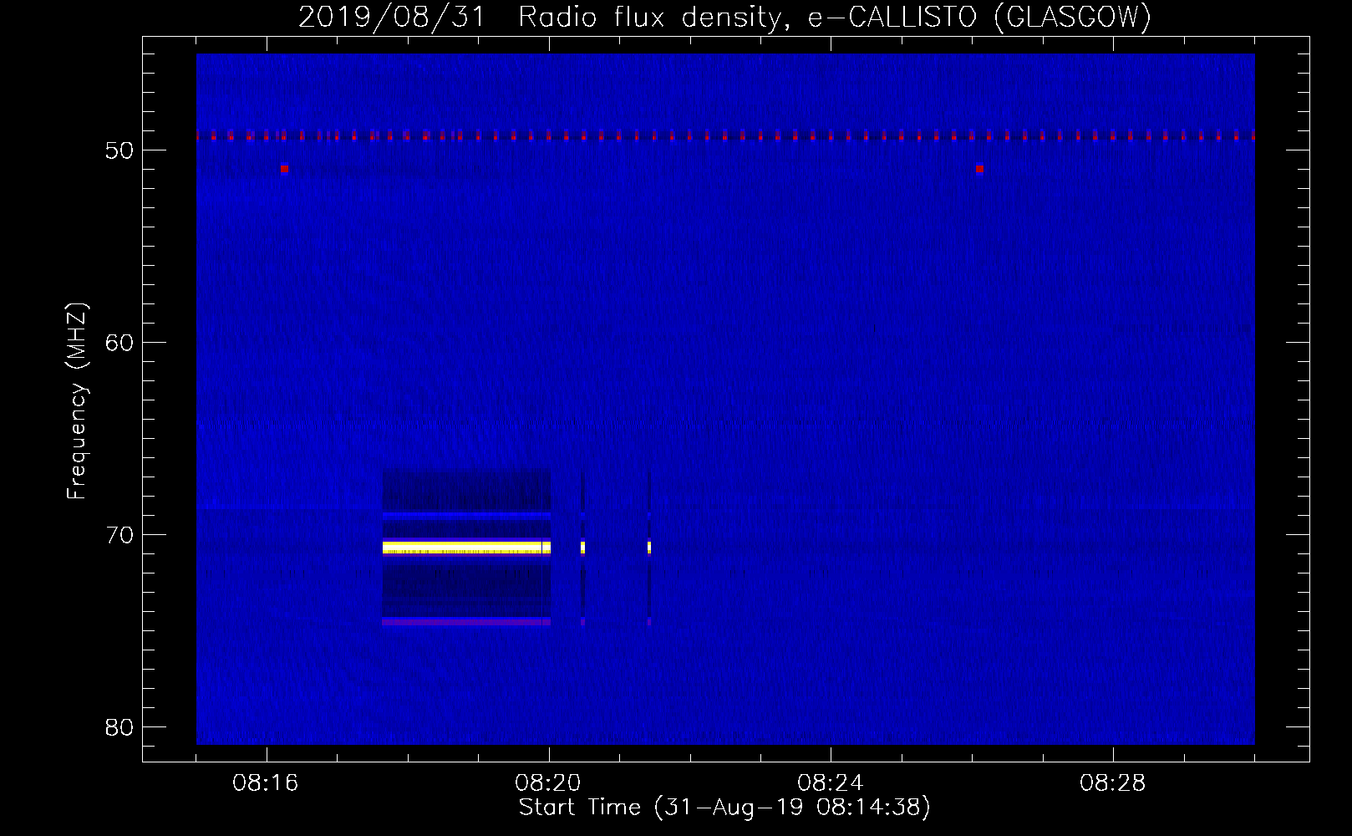The width and height of the screenshot is (1352, 836).
Task: Click the date 2019/08/31 in the title
Action: tap(391, 17)
